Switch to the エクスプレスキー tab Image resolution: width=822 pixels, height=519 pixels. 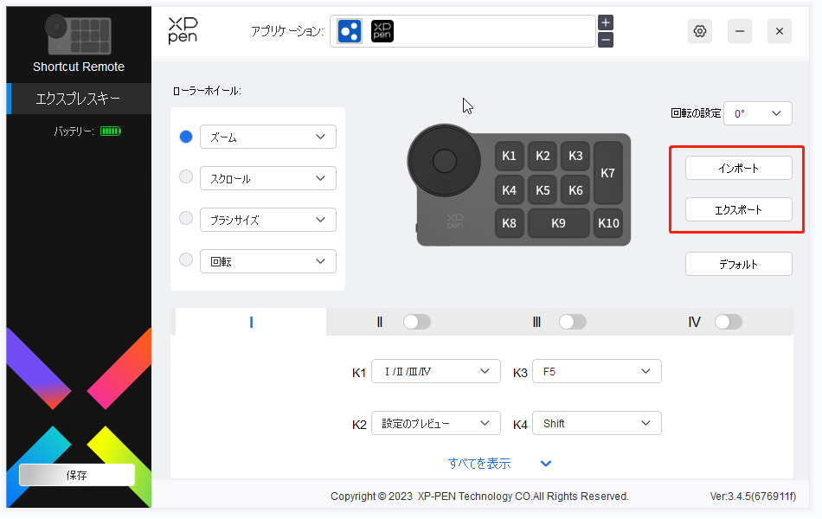(x=78, y=99)
